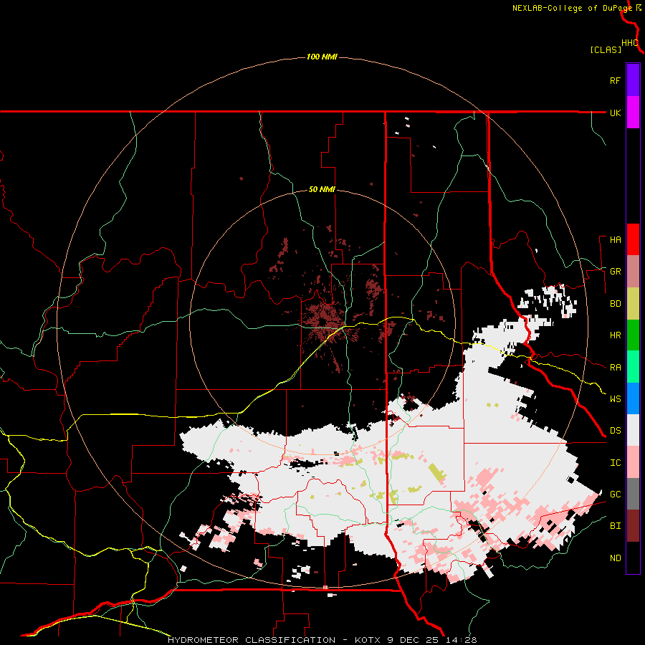Click the NEXLAB-College of DuPage credit text
This screenshot has height=645, width=645.
(572, 8)
